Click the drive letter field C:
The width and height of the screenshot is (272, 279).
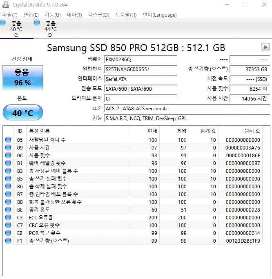(x=140, y=98)
